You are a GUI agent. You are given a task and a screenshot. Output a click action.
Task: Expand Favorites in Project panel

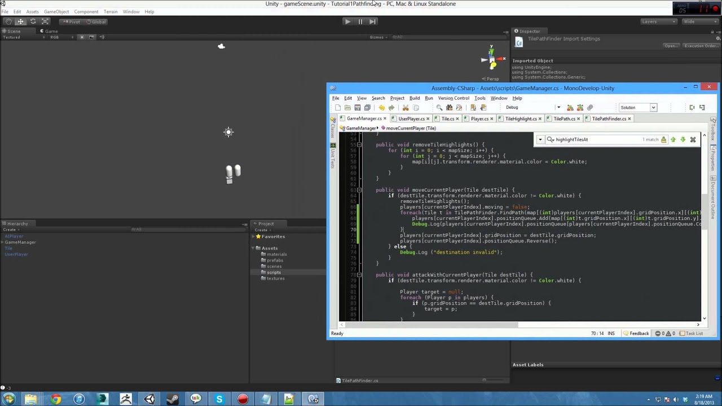(x=253, y=236)
